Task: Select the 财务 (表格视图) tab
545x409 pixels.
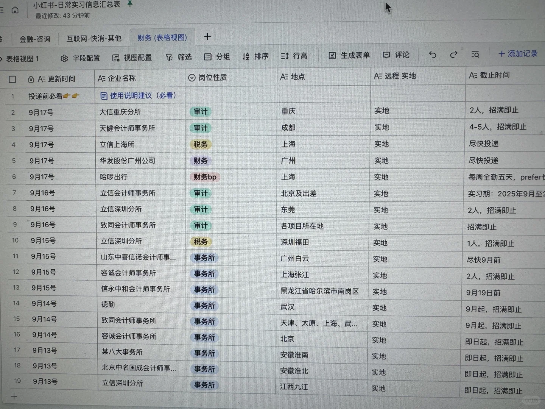Action: (x=162, y=37)
